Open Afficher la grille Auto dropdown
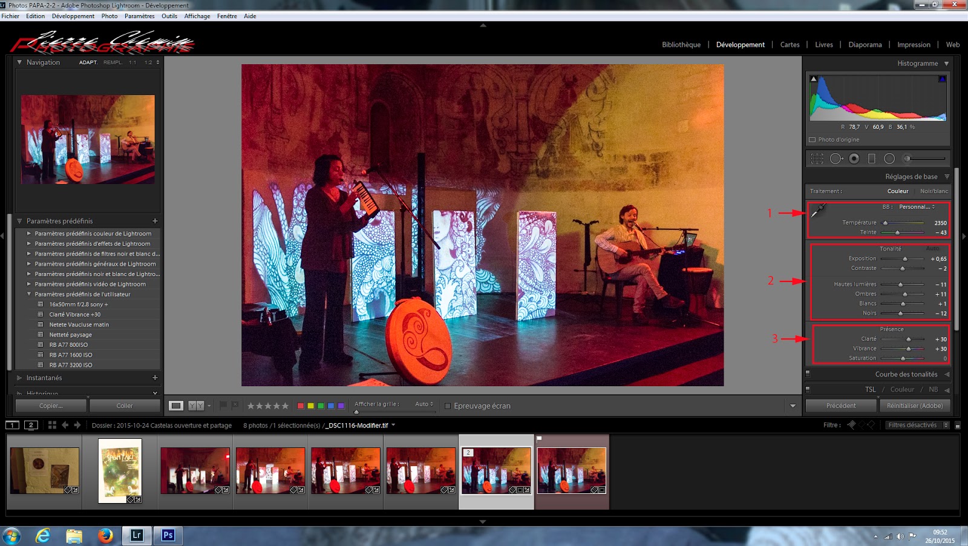Viewport: 968px width, 546px height. (x=424, y=404)
